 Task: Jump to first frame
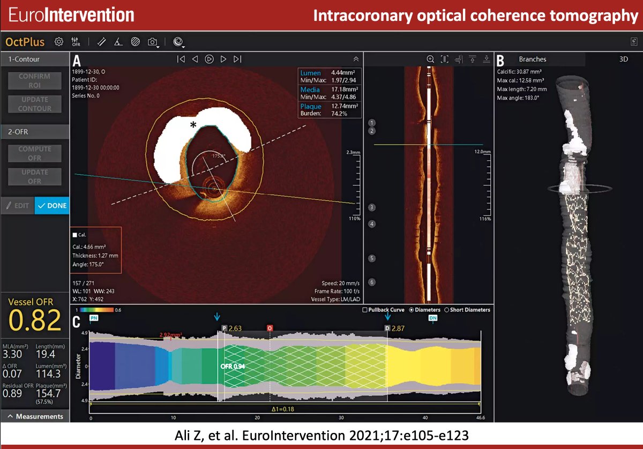[x=181, y=59]
